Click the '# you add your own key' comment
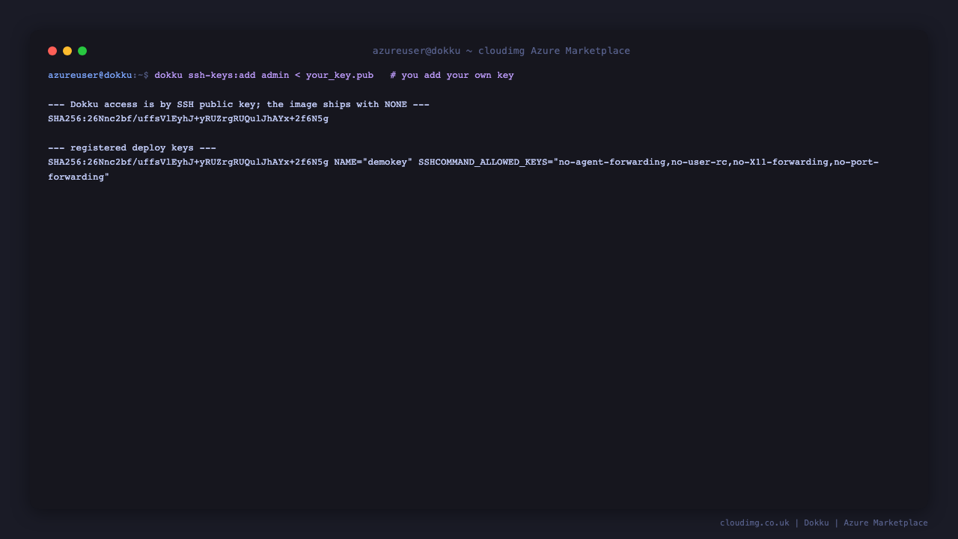 tap(452, 76)
